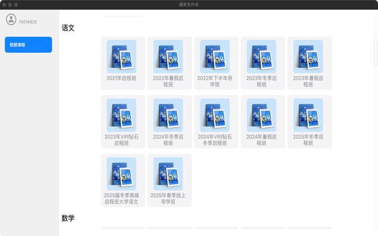The image size is (378, 236).
Task: Open the 2023年暑假启程班 course cover
Action: click(x=308, y=56)
